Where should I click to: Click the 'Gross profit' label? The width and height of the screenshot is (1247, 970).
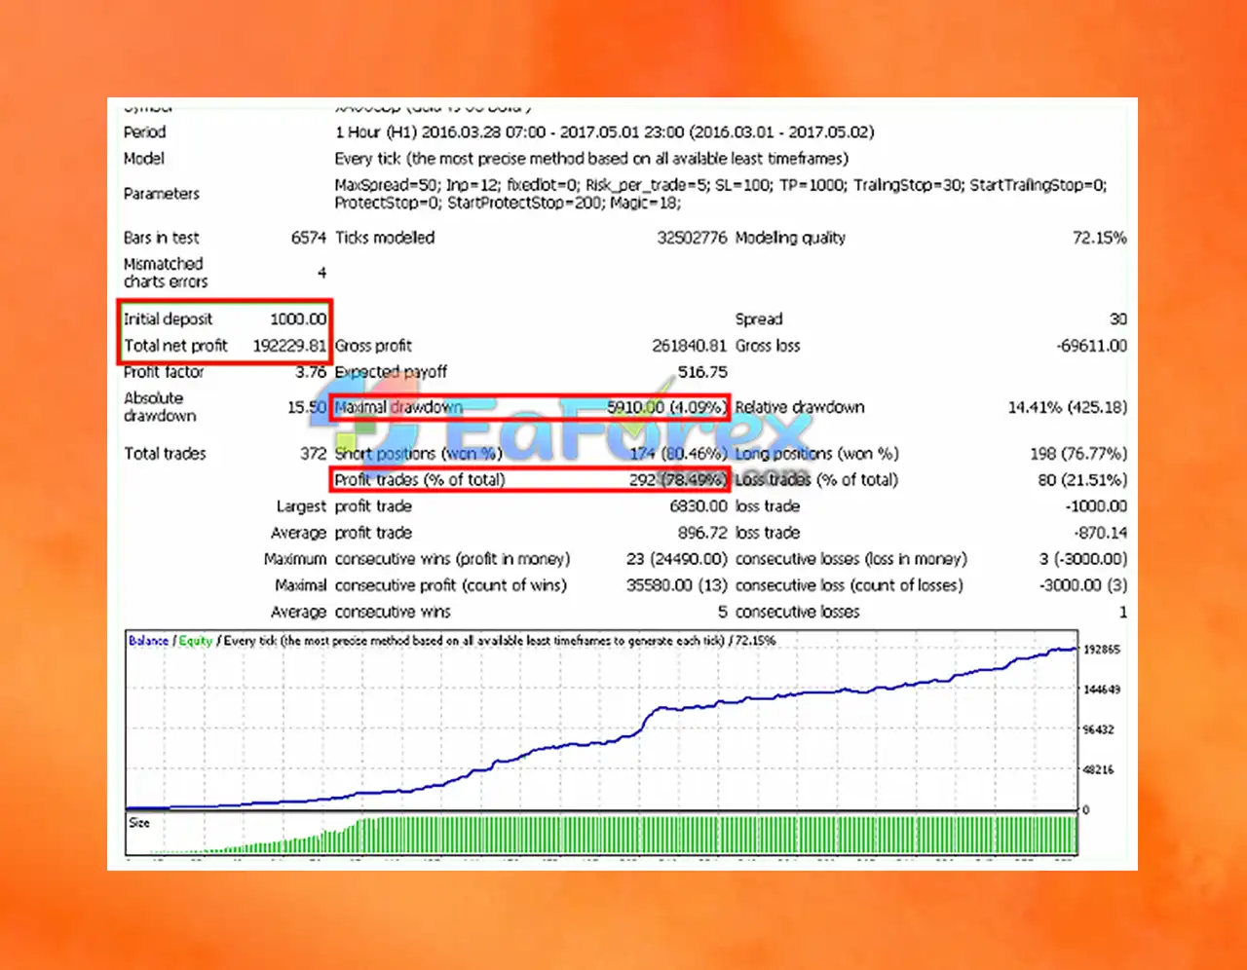[373, 345]
